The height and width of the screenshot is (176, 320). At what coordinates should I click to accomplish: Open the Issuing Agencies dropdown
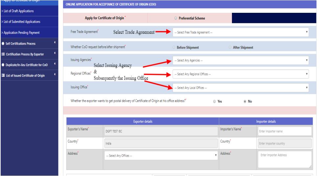pyautogui.click(x=241, y=60)
